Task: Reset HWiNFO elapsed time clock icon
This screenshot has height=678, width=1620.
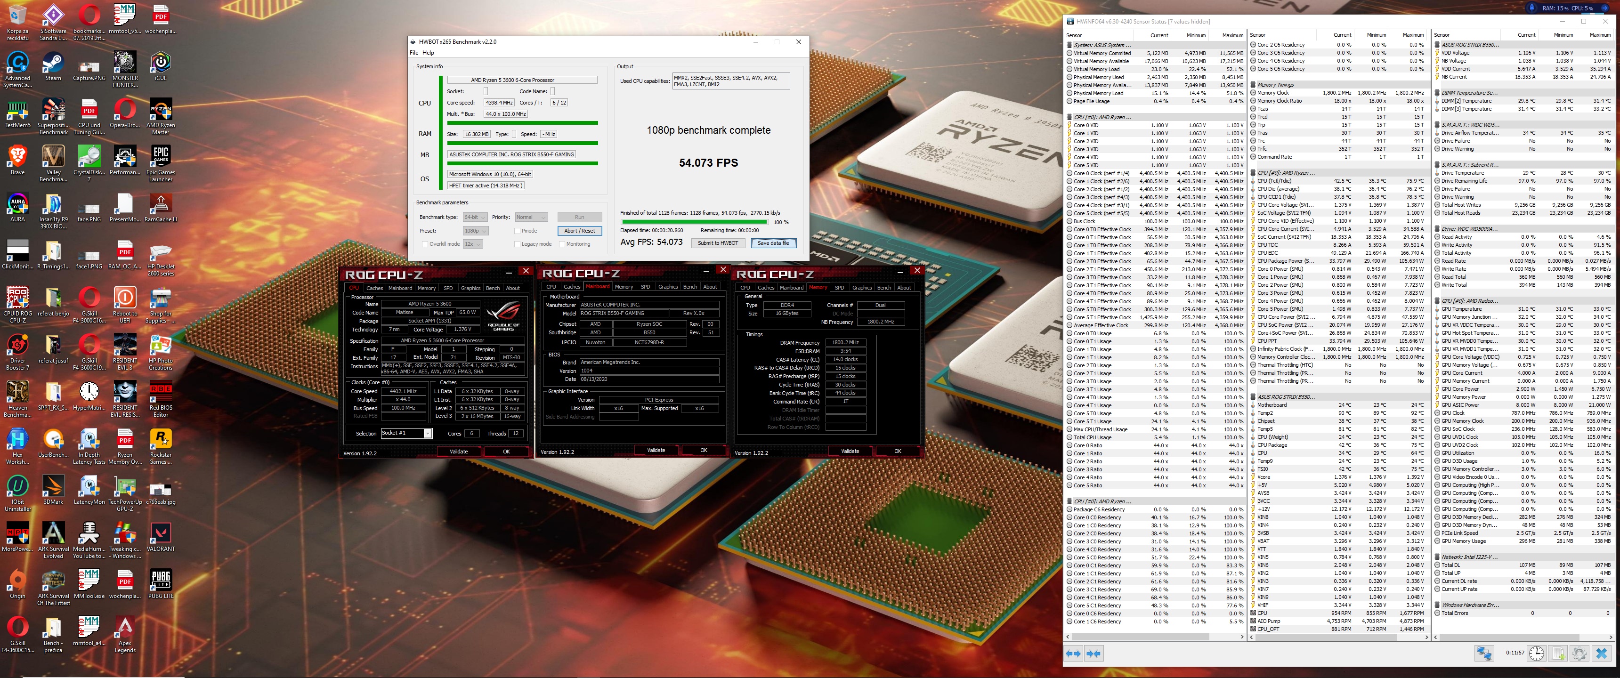Action: tap(1536, 654)
